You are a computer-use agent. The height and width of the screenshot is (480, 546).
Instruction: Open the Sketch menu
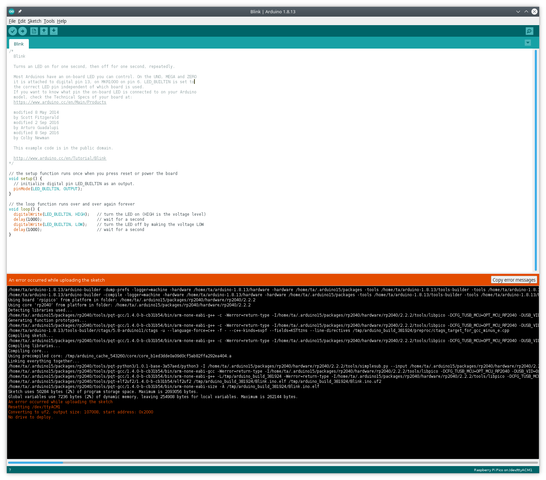34,21
